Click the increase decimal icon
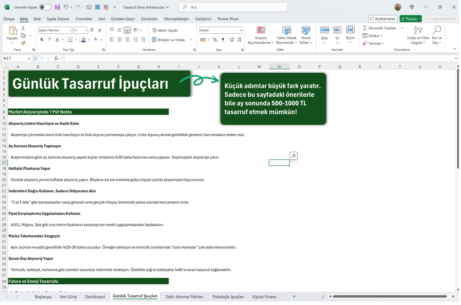The width and height of the screenshot is (461, 305). point(232,40)
